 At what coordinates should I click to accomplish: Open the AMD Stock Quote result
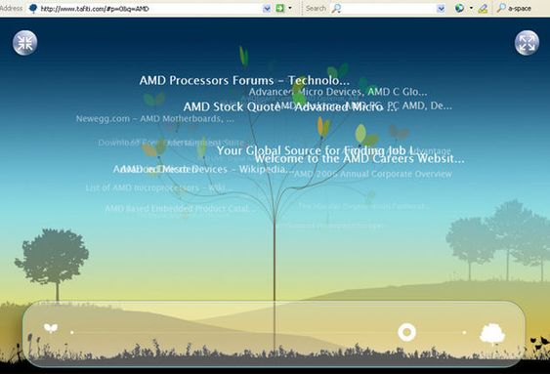coord(232,106)
